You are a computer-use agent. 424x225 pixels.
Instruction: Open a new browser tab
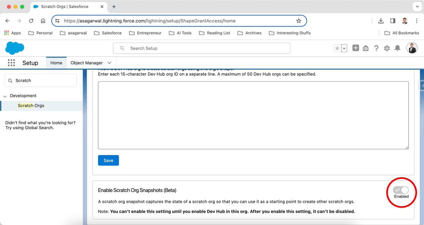click(x=114, y=7)
